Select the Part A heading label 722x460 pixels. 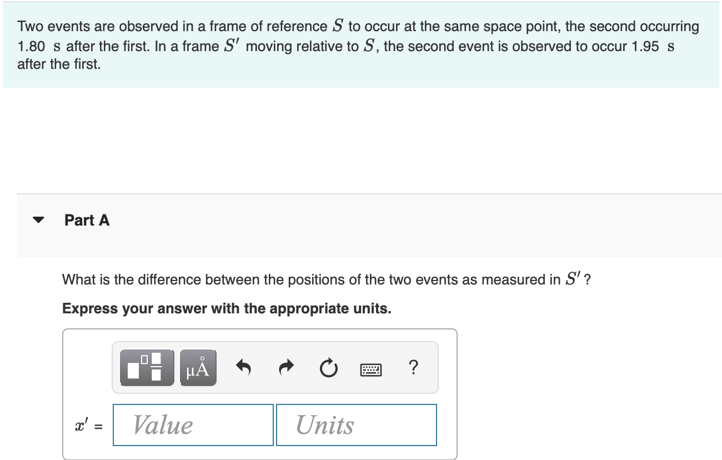(x=87, y=220)
